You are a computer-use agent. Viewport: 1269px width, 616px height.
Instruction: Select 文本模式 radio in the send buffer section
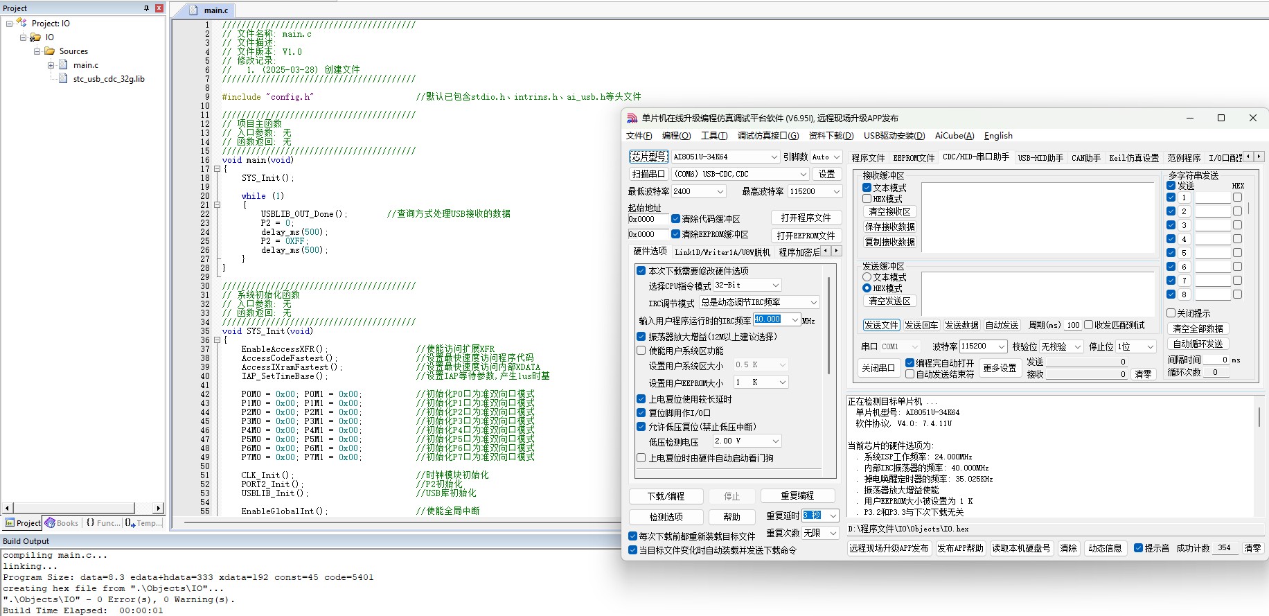(x=867, y=277)
